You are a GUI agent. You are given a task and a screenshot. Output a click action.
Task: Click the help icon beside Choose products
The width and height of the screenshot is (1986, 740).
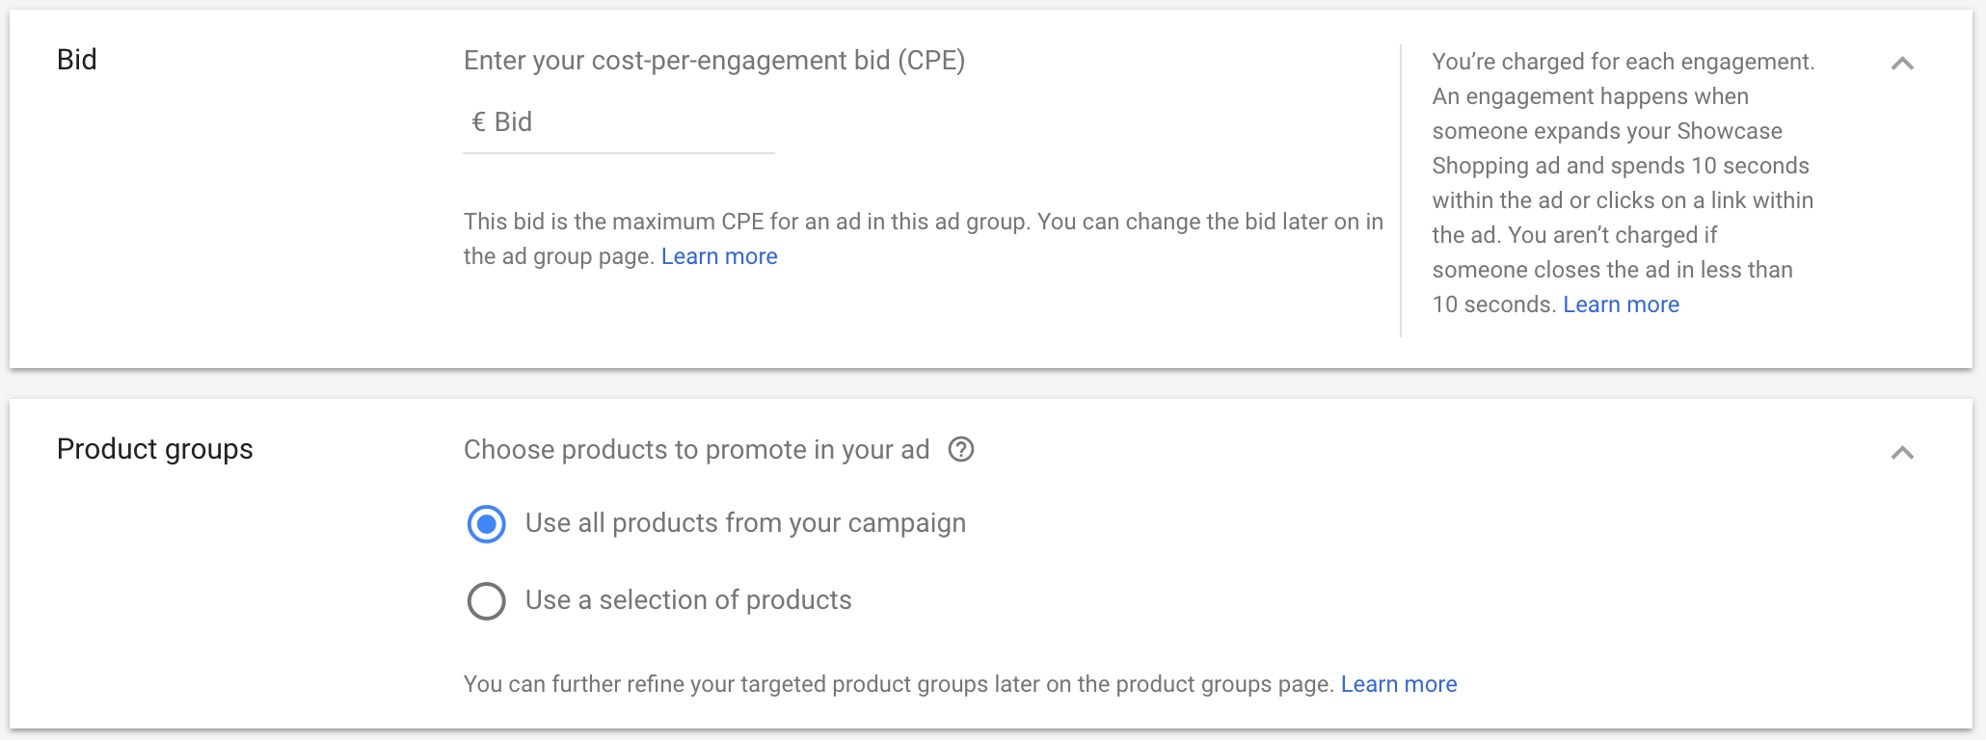click(x=961, y=450)
